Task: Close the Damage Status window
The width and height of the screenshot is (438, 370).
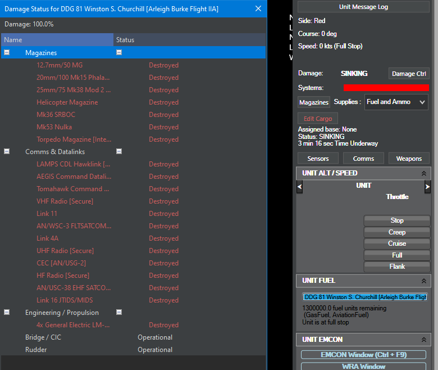Action: (258, 8)
